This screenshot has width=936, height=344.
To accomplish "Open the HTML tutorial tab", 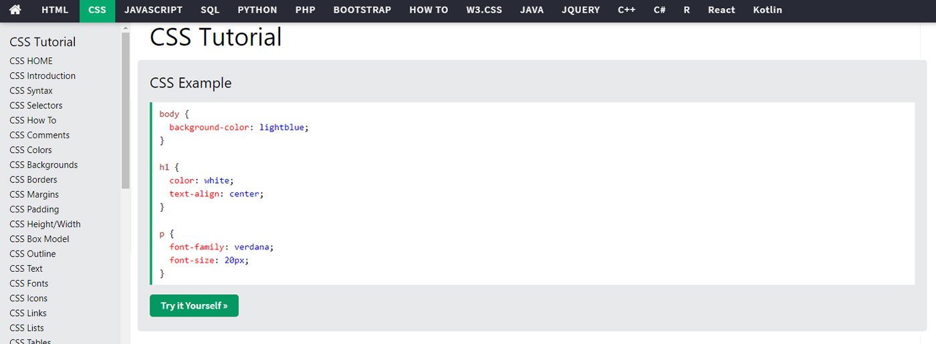I will (x=55, y=10).
